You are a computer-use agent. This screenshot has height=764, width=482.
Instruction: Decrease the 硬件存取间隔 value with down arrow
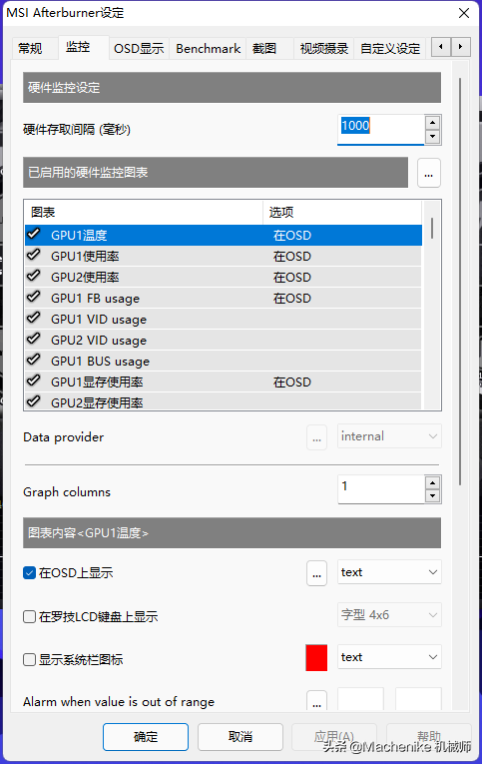pos(432,137)
